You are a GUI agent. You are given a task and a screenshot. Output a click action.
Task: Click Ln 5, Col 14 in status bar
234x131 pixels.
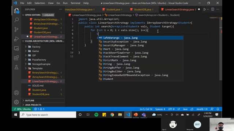[x=146, y=109]
